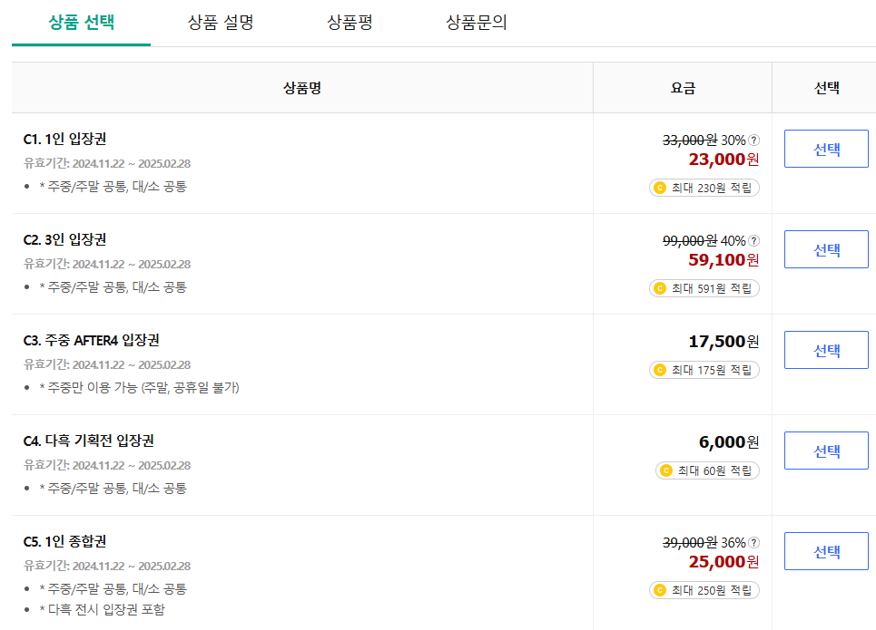This screenshot has height=630, width=876.
Task: Click the C1. 1인 입장권 product title
Action: (x=64, y=139)
